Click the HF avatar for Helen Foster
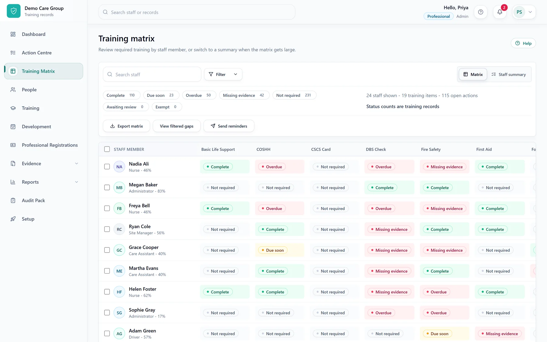This screenshot has height=342, width=547. tap(119, 292)
